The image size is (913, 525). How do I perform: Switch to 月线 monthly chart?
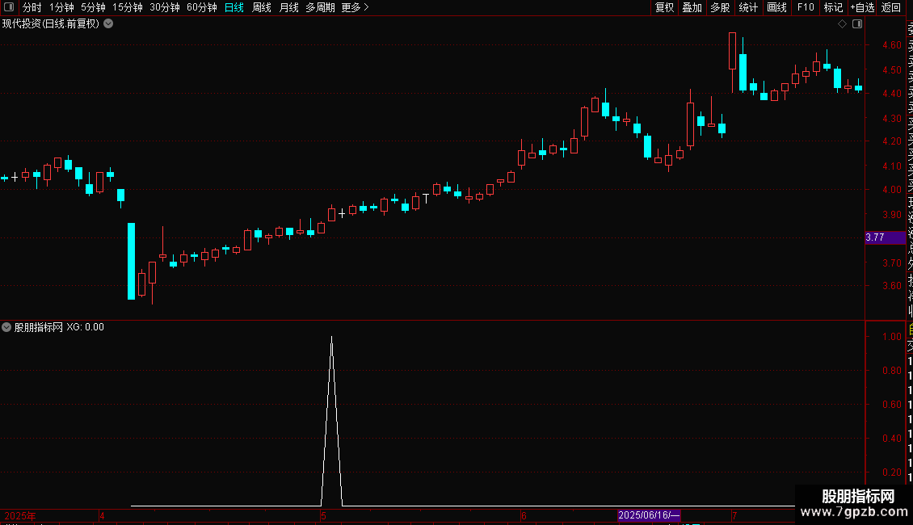click(x=288, y=7)
